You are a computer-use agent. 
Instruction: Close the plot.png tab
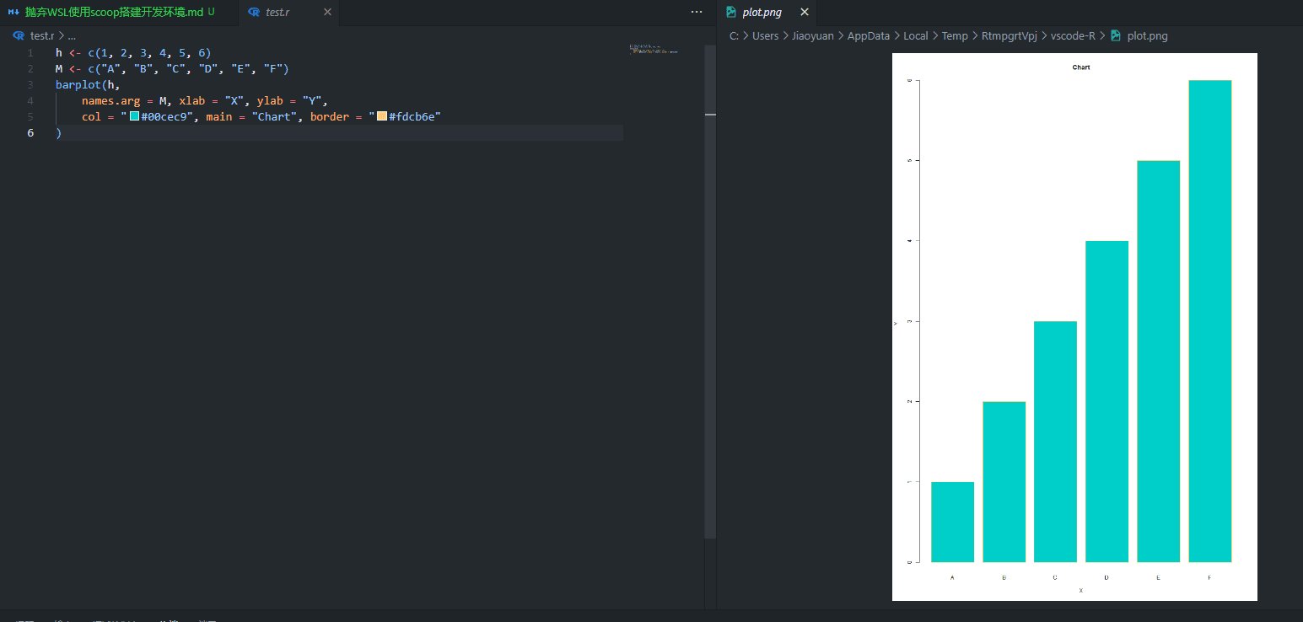pyautogui.click(x=805, y=12)
